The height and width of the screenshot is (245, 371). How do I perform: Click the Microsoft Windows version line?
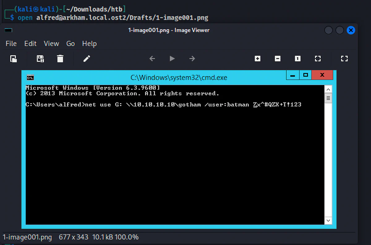(93, 88)
